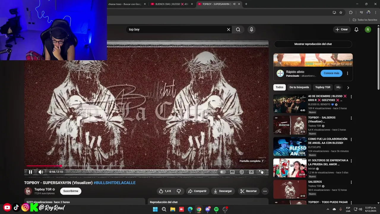Click the magnifier search button
The image size is (380, 214).
(238, 29)
